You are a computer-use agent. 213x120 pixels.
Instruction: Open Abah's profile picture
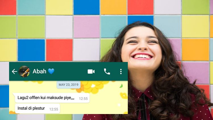click(x=24, y=72)
